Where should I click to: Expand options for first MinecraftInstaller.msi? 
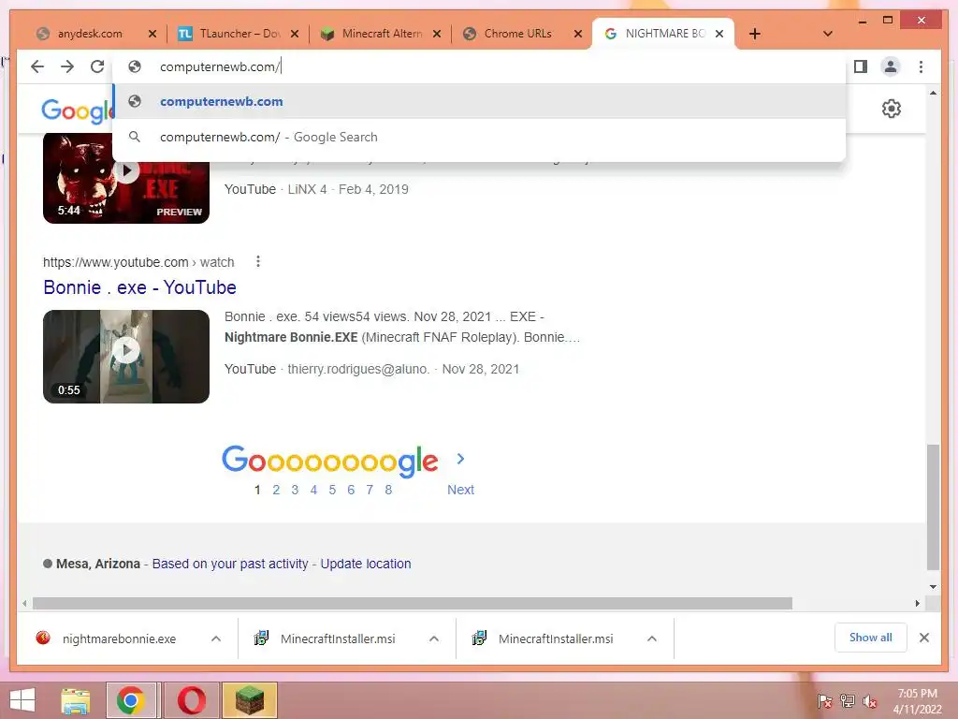tap(434, 638)
